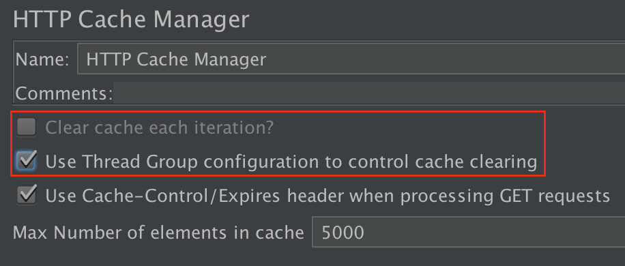Click inside the Comments text field
This screenshot has height=266, width=625.
pyautogui.click(x=369, y=93)
